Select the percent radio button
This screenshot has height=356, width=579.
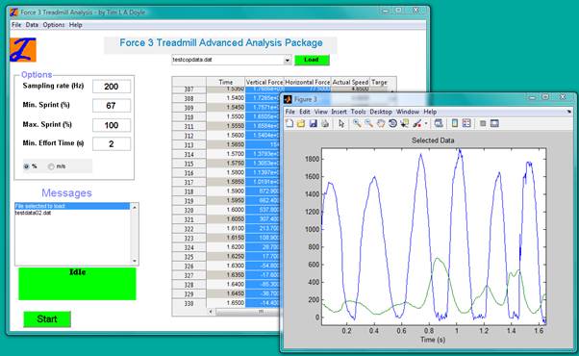click(x=26, y=166)
